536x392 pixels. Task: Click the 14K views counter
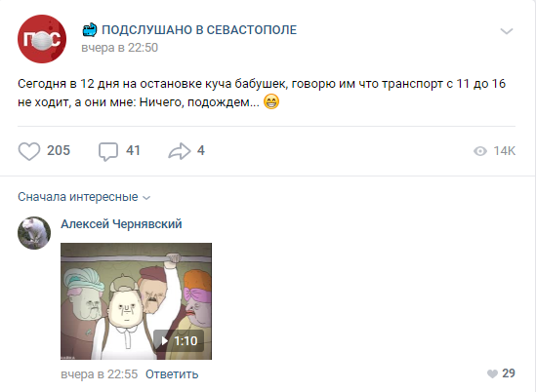coord(504,151)
